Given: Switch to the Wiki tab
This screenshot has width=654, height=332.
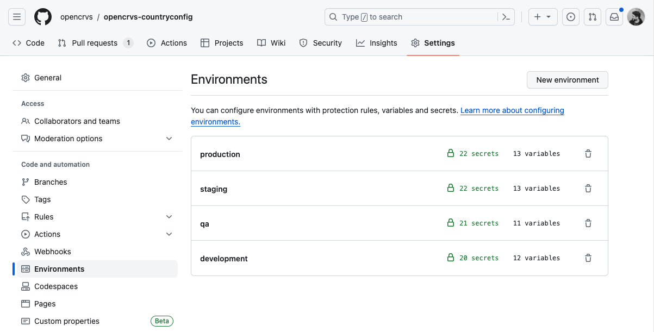Looking at the screenshot, I should 271,43.
